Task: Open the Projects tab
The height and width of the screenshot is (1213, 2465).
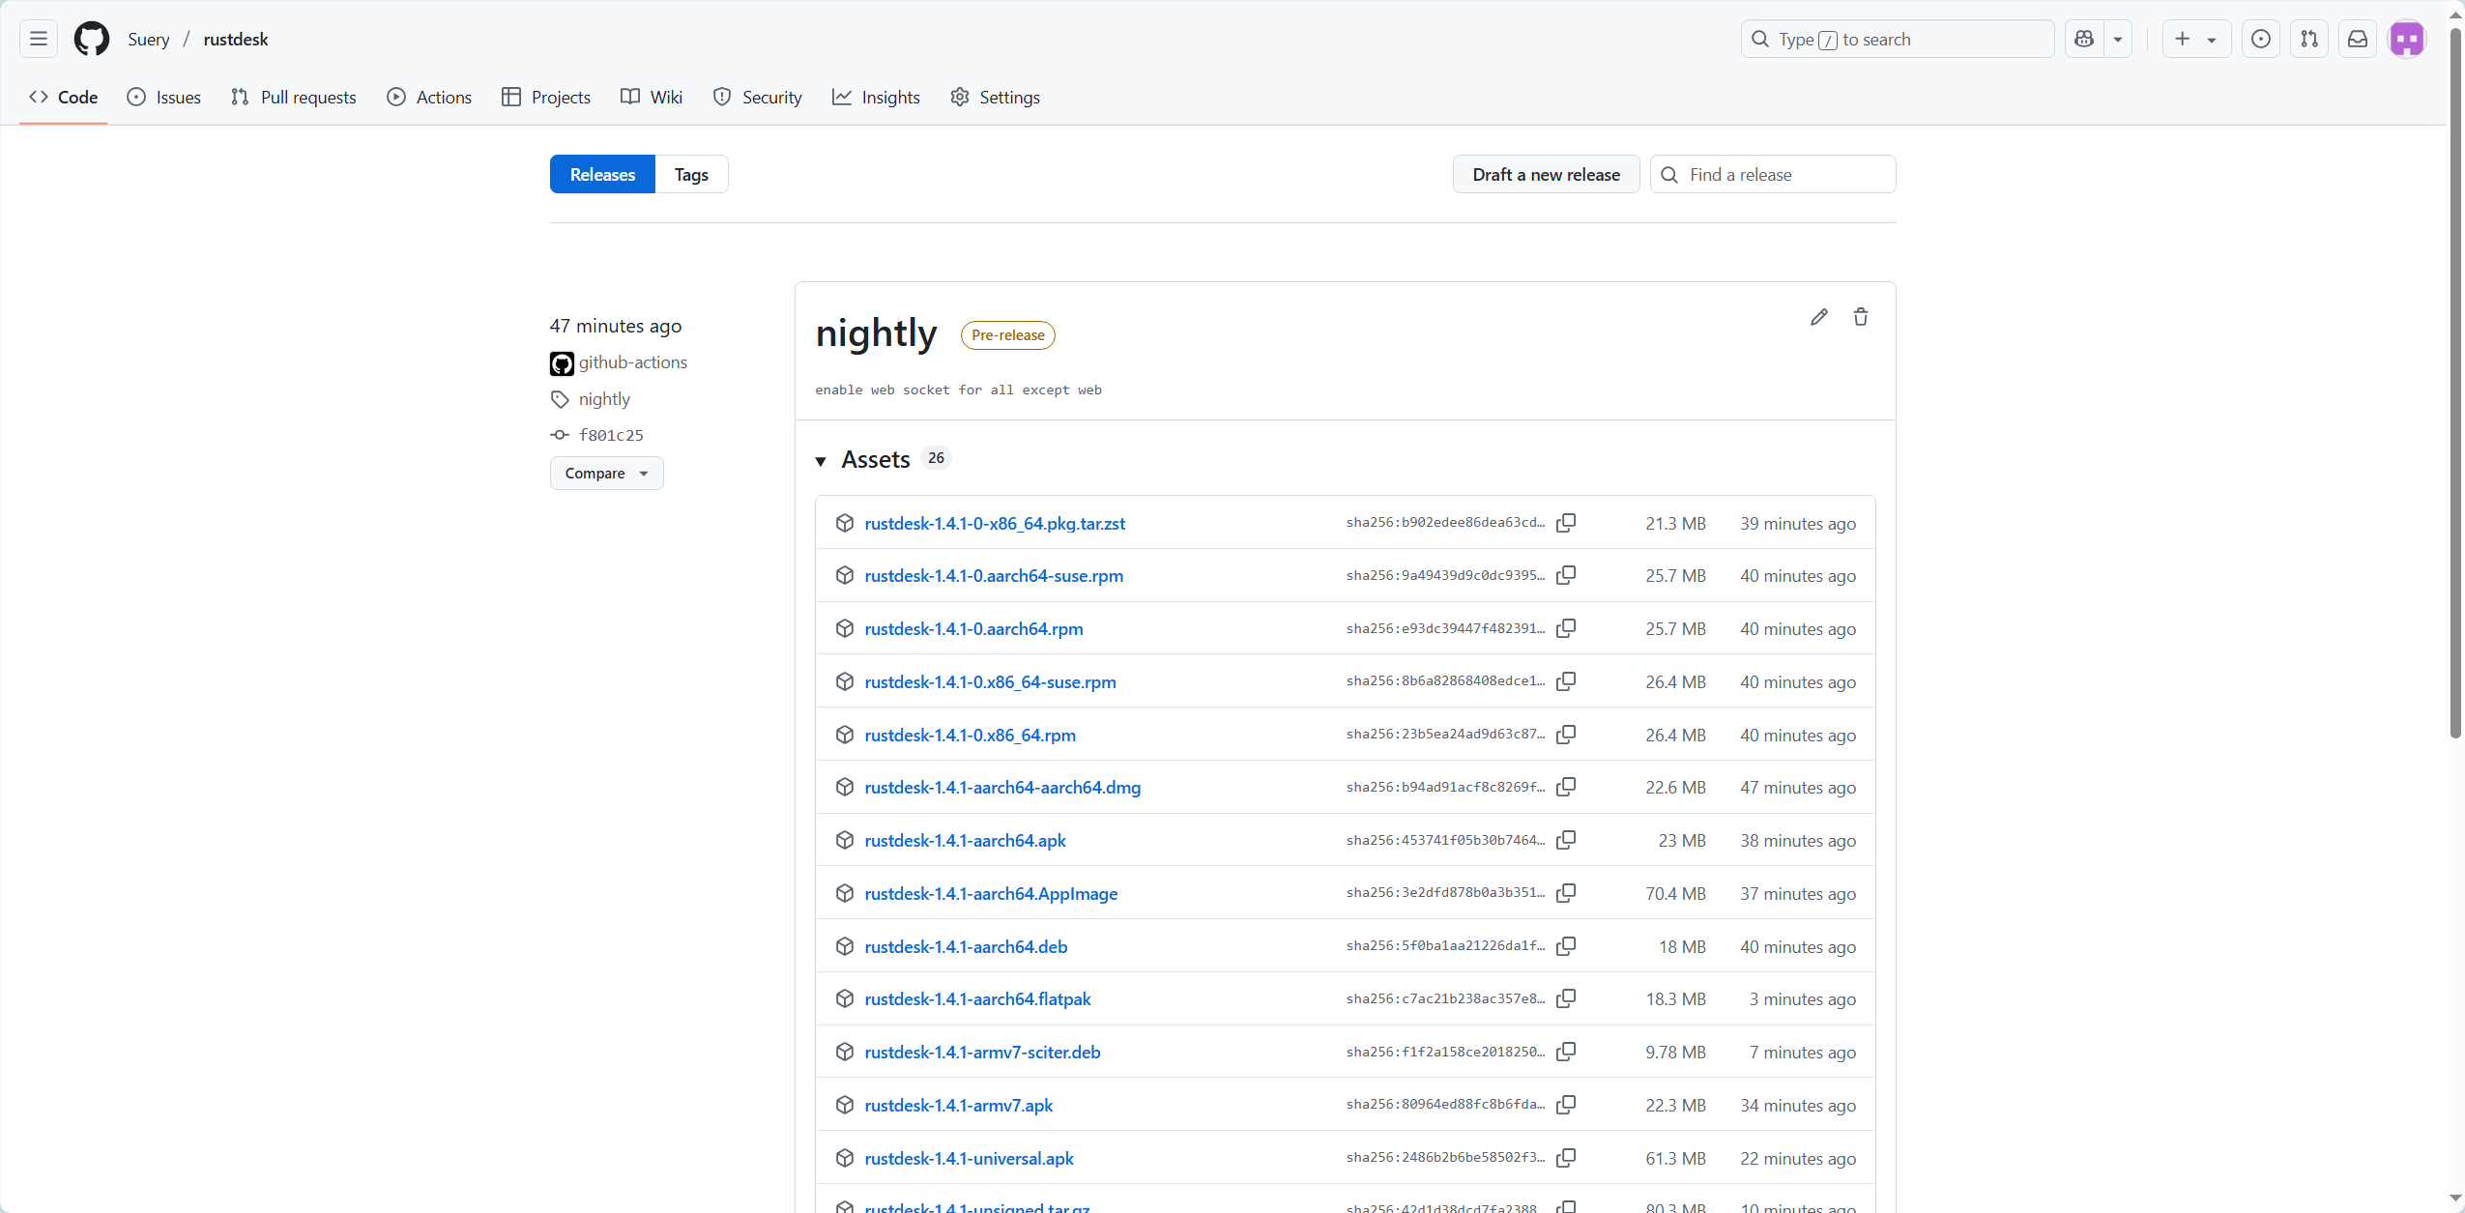Action: point(546,97)
